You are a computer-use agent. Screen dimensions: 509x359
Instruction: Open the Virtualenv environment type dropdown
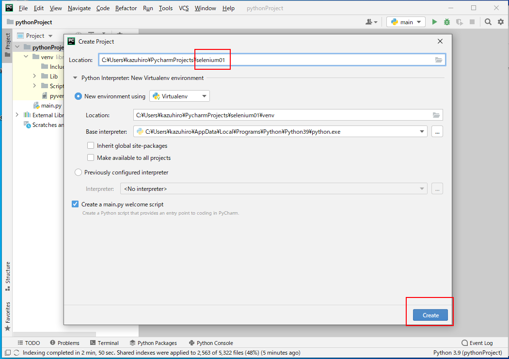179,96
